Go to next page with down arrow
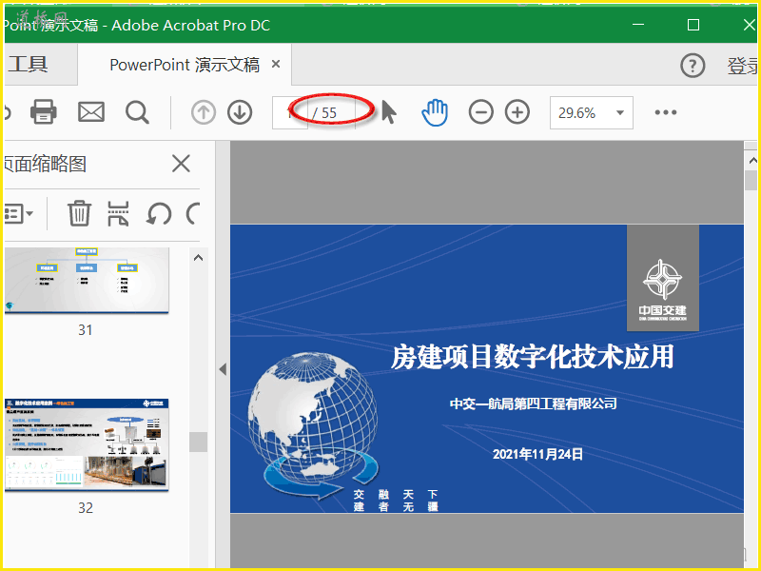This screenshot has width=761, height=571. [240, 112]
